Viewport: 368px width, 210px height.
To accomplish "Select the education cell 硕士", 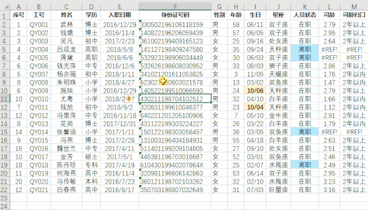I will coord(92,157).
